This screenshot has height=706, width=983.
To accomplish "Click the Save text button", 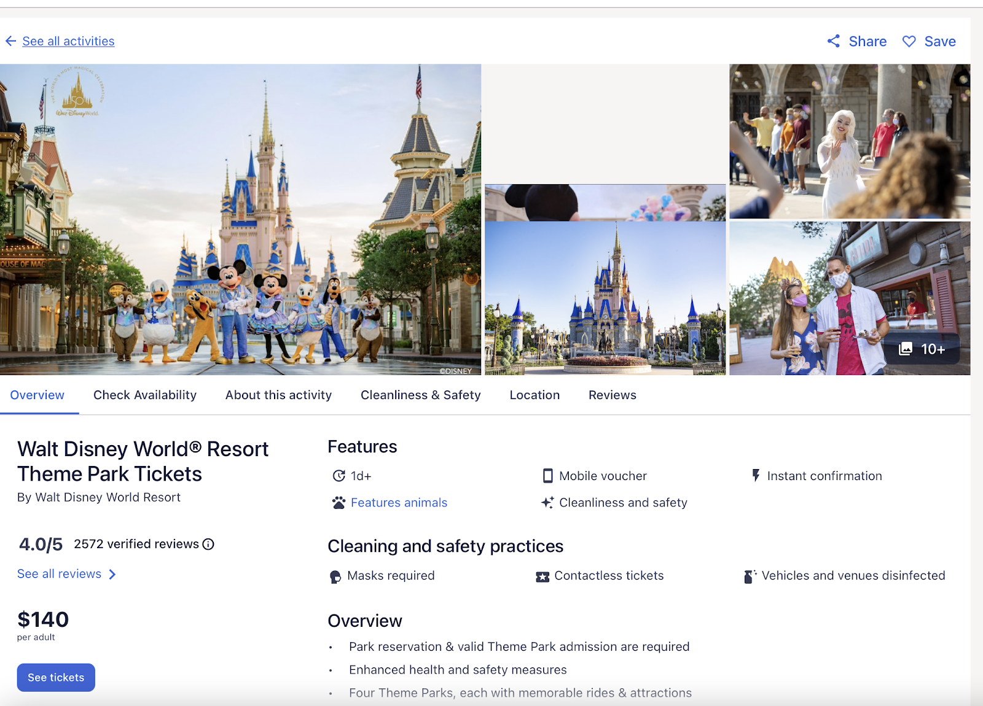I will click(940, 41).
